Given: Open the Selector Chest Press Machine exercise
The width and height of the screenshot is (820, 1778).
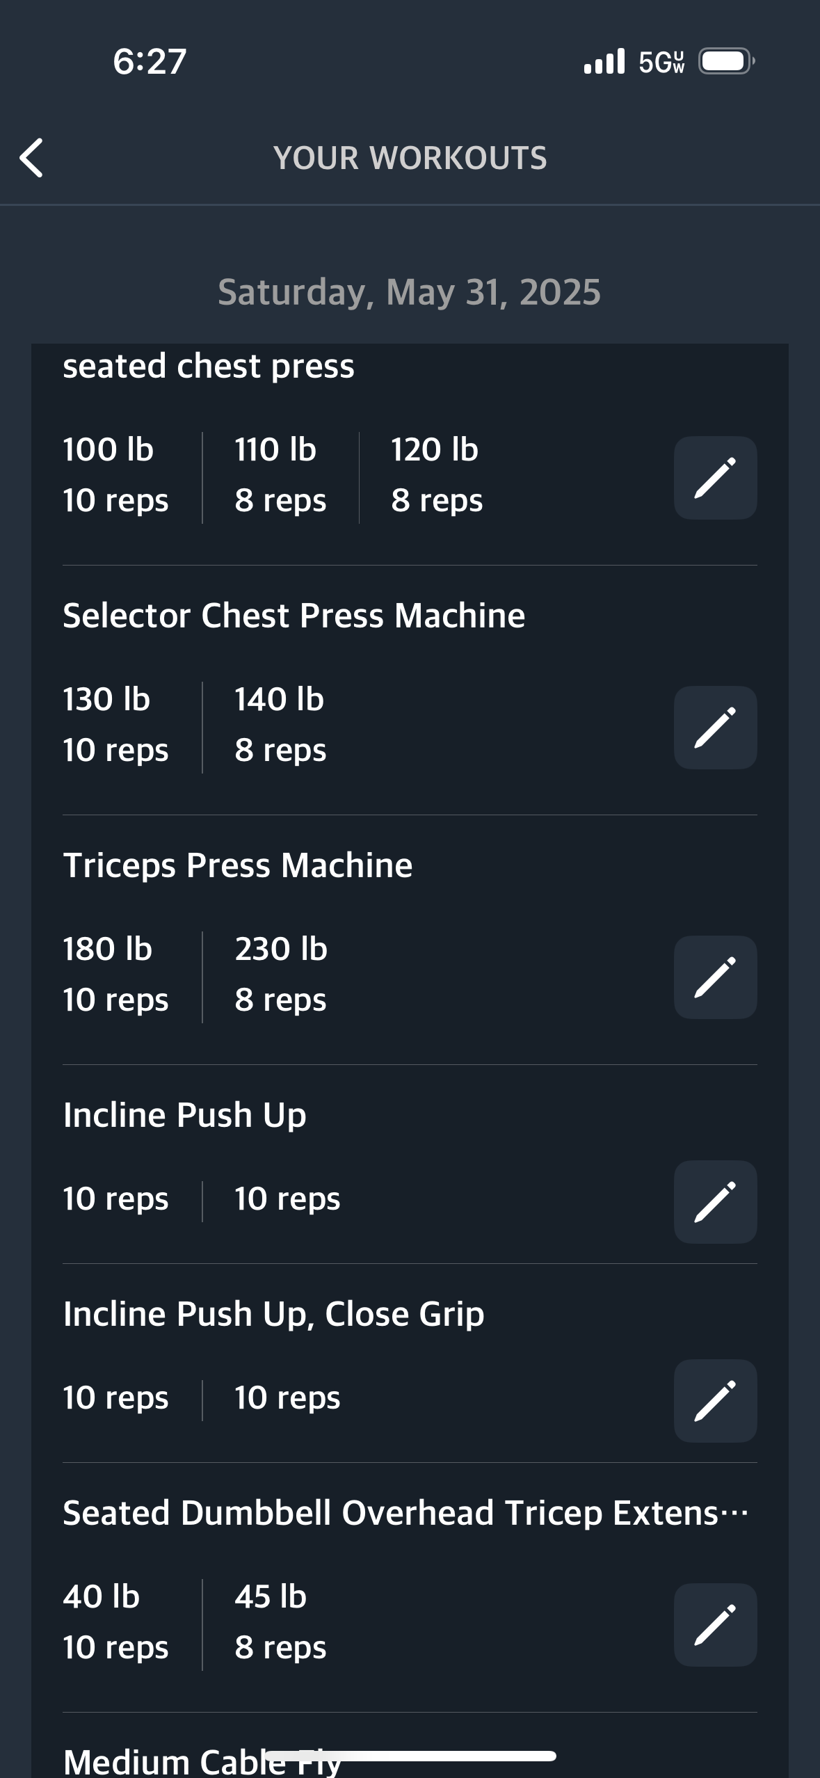Looking at the screenshot, I should (294, 616).
